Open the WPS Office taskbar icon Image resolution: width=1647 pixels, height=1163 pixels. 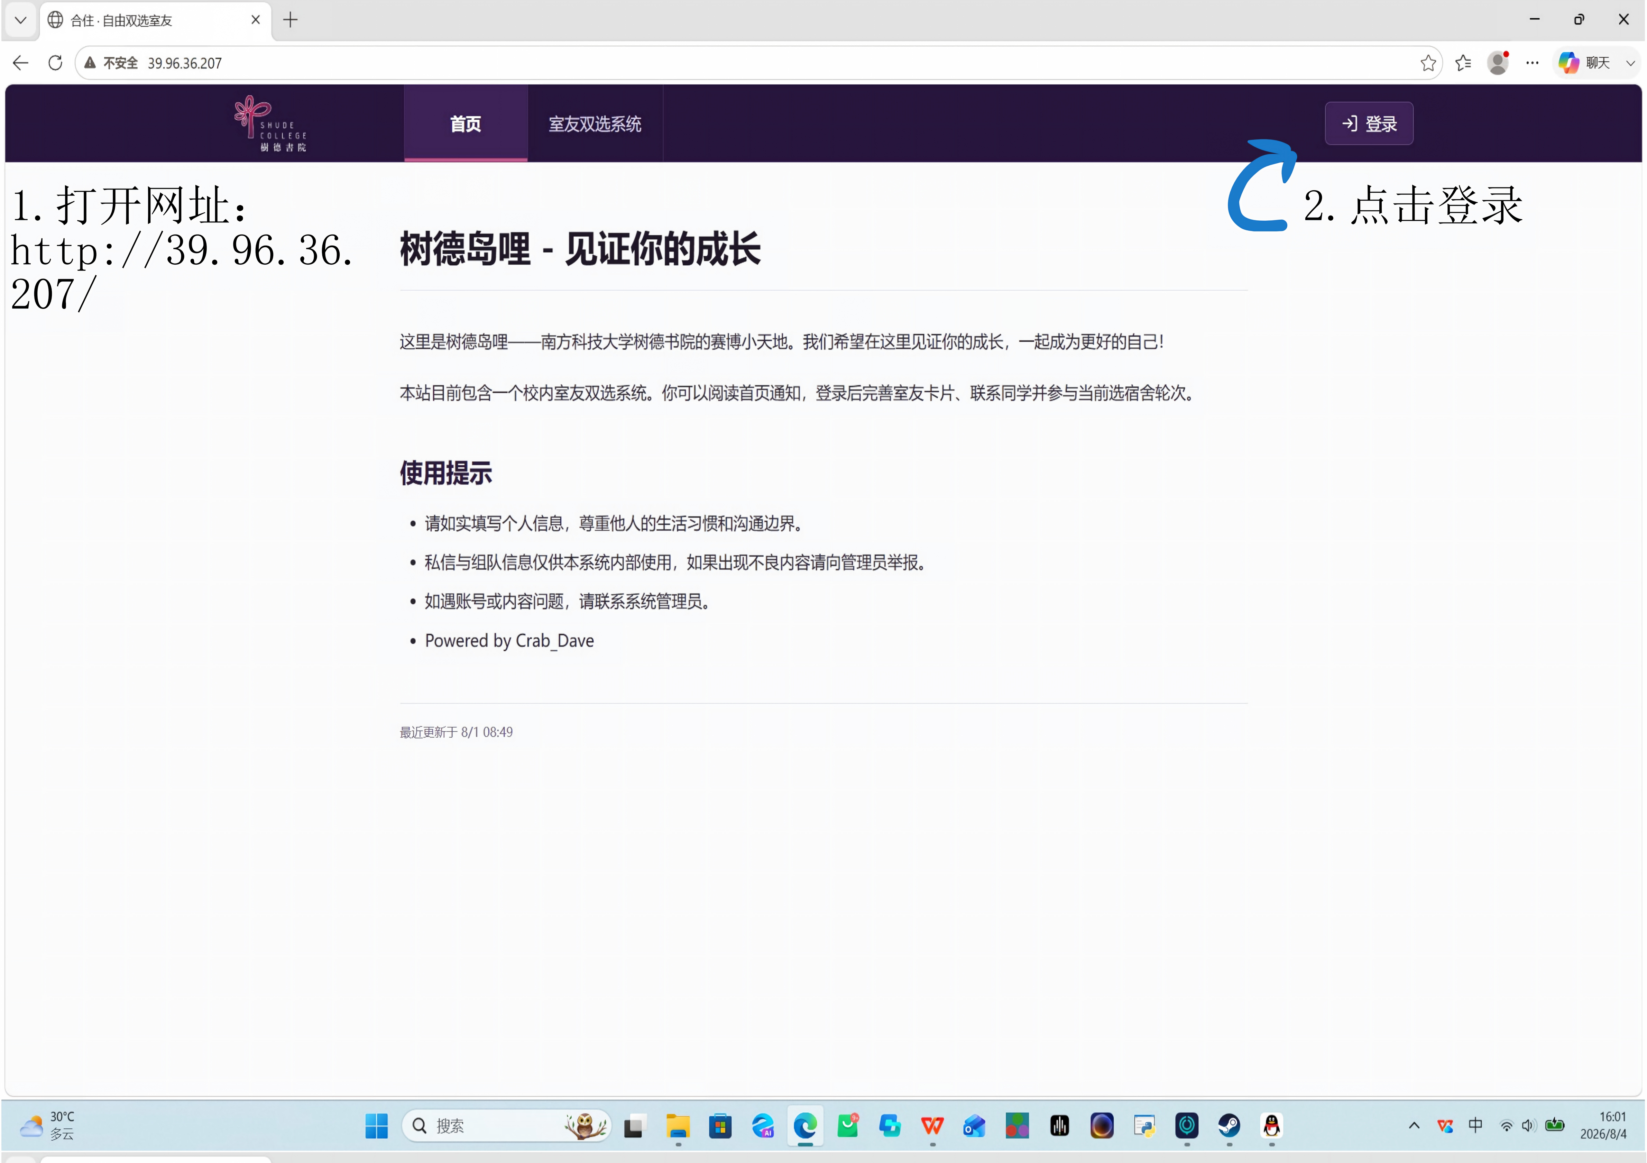(x=932, y=1126)
